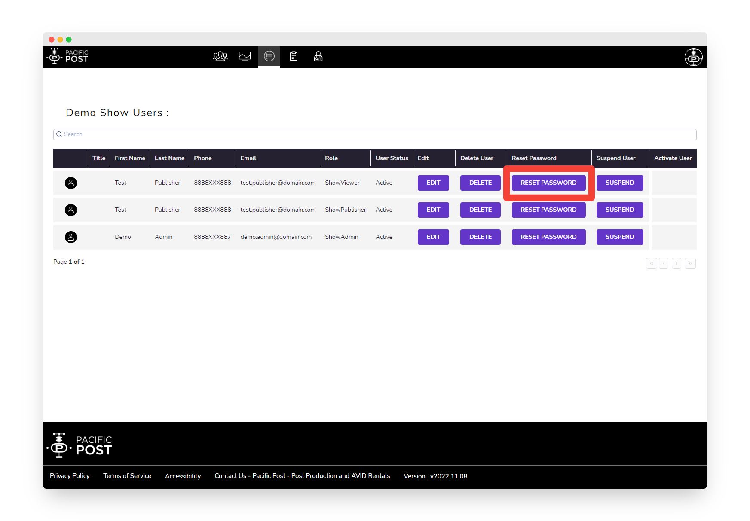The width and height of the screenshot is (750, 521).
Task: Select the circled list icon in navbar
Action: tap(269, 56)
